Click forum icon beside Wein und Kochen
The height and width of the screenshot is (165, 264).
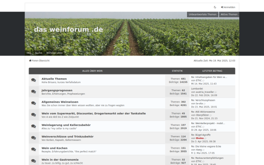33,149
